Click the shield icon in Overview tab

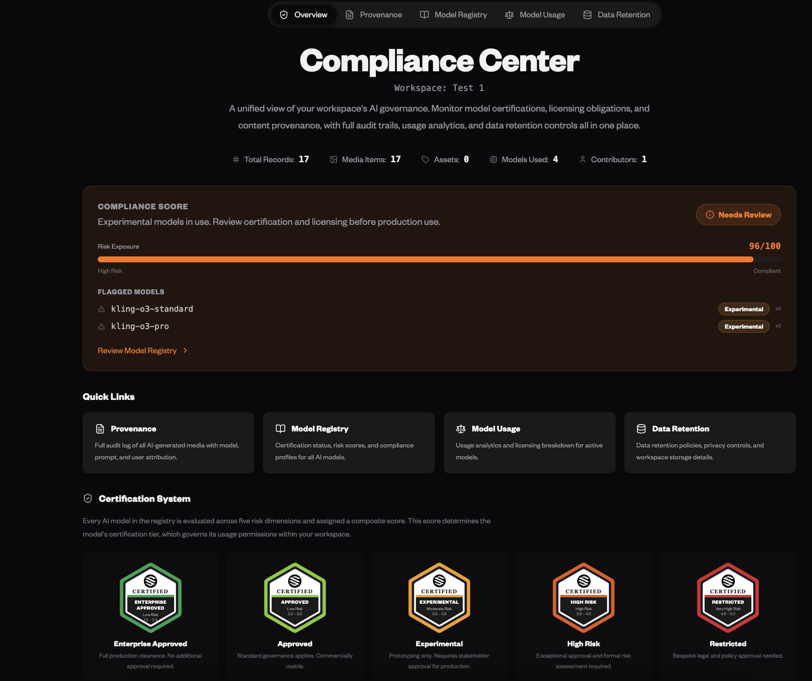[x=284, y=15]
